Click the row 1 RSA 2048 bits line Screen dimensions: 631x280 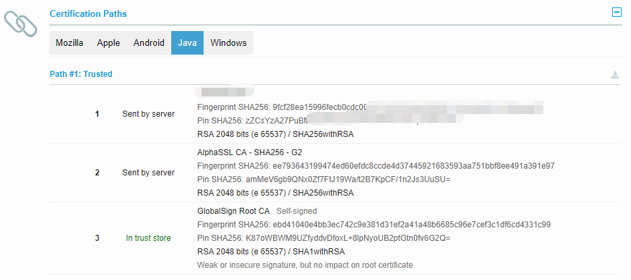[275, 134]
